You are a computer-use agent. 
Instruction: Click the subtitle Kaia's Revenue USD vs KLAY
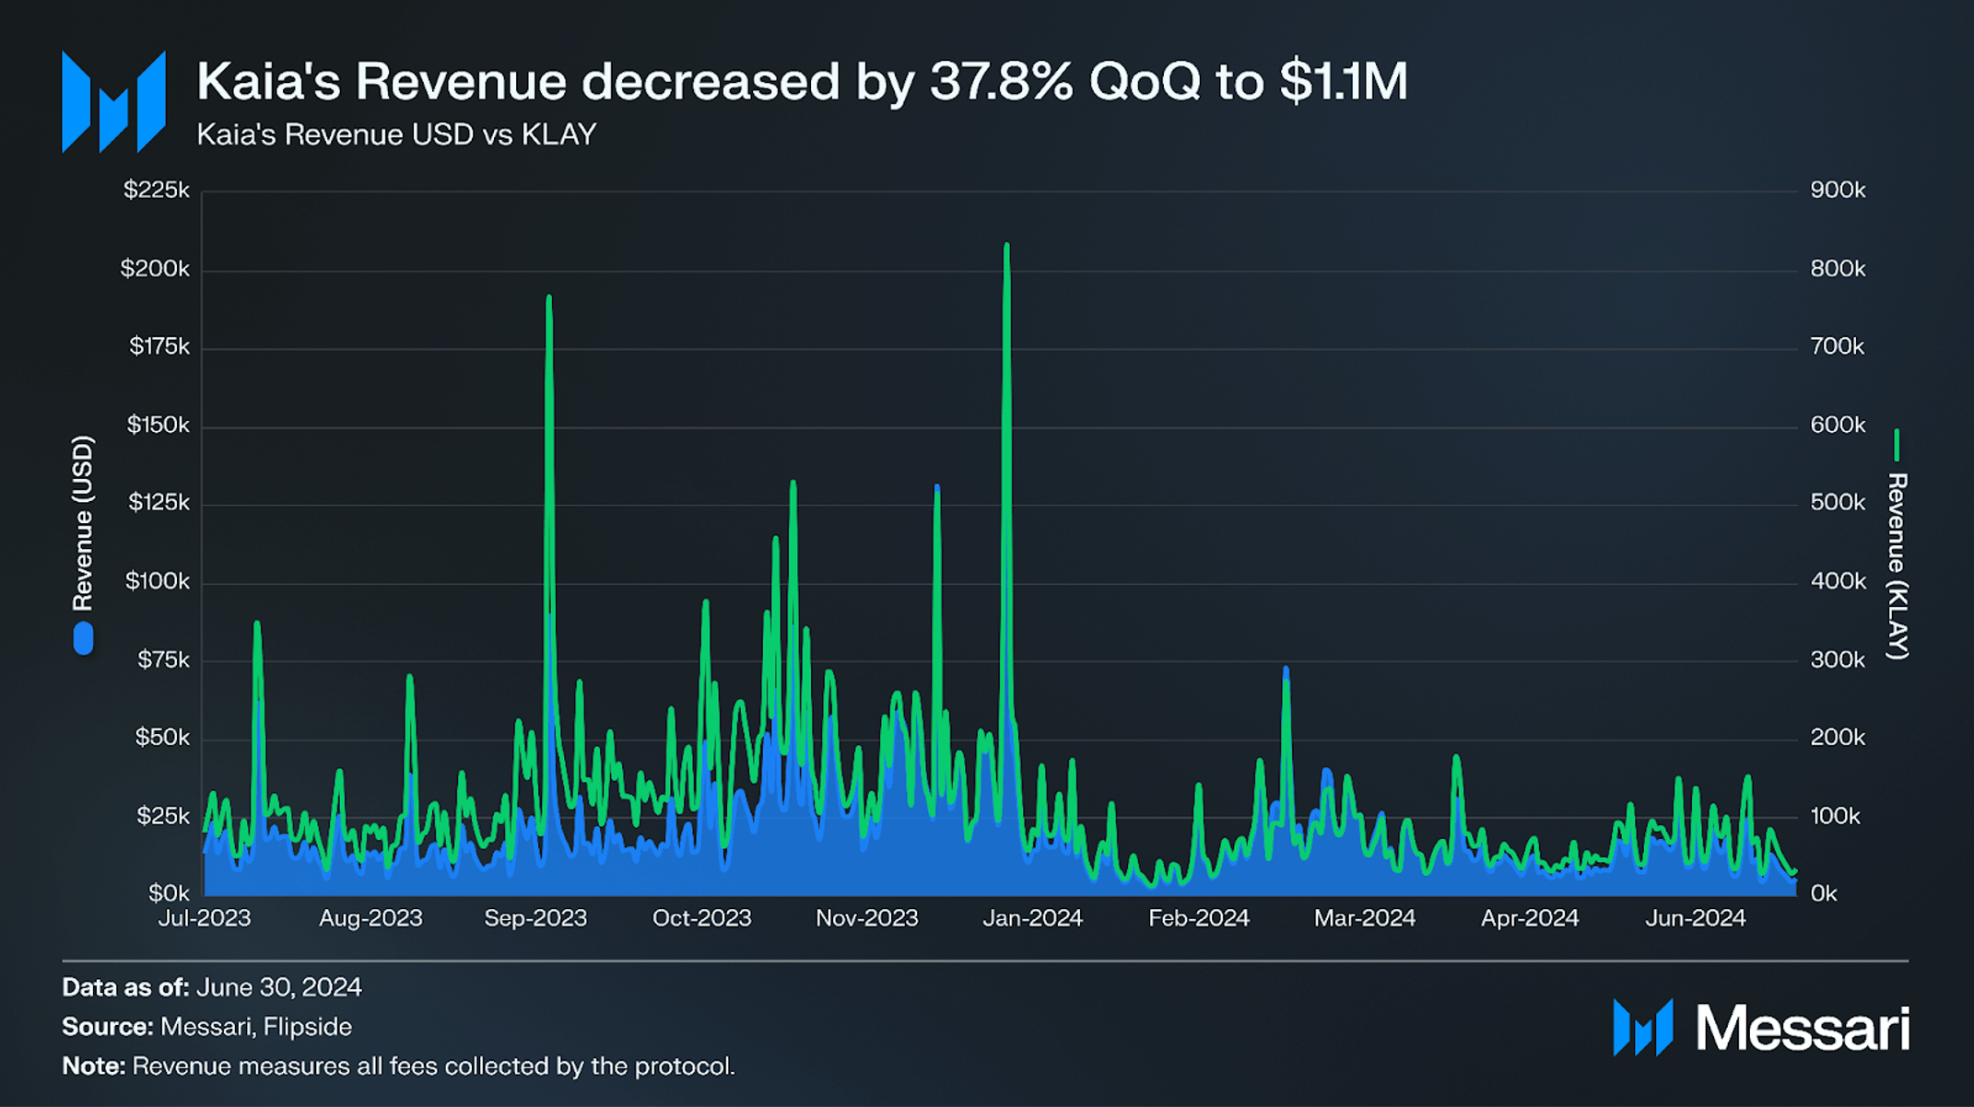point(396,134)
